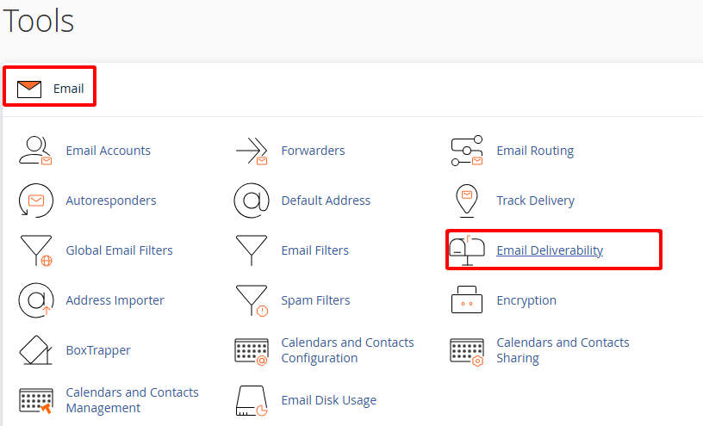Open the Forwarders link
Image resolution: width=703 pixels, height=426 pixels.
tap(313, 151)
